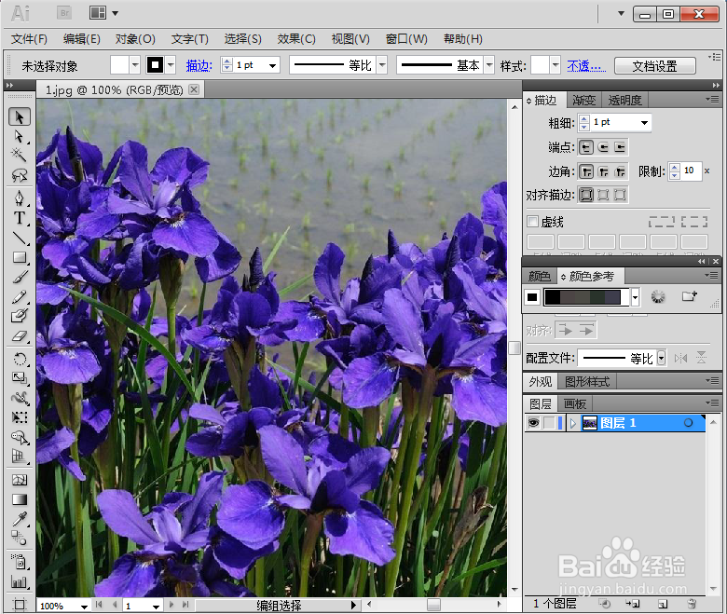Select the Magic Wand tool
Viewport: 727px width, 614px height.
(x=20, y=155)
